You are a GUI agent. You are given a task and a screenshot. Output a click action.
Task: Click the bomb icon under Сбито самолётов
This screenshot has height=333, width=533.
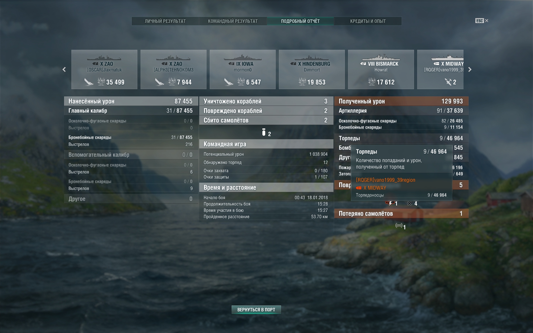click(x=264, y=132)
